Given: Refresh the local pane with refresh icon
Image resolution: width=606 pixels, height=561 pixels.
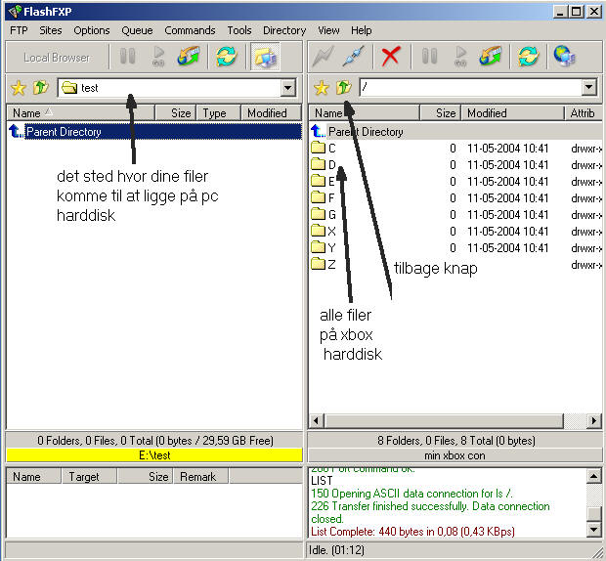Looking at the screenshot, I should [227, 57].
